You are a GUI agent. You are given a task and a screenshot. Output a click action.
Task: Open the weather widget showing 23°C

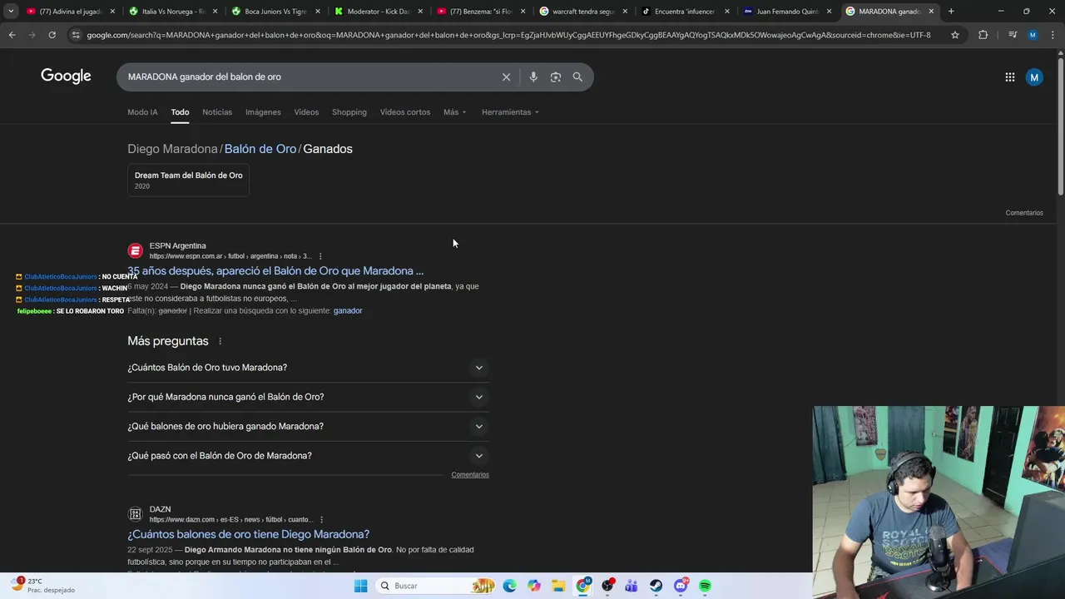42,586
